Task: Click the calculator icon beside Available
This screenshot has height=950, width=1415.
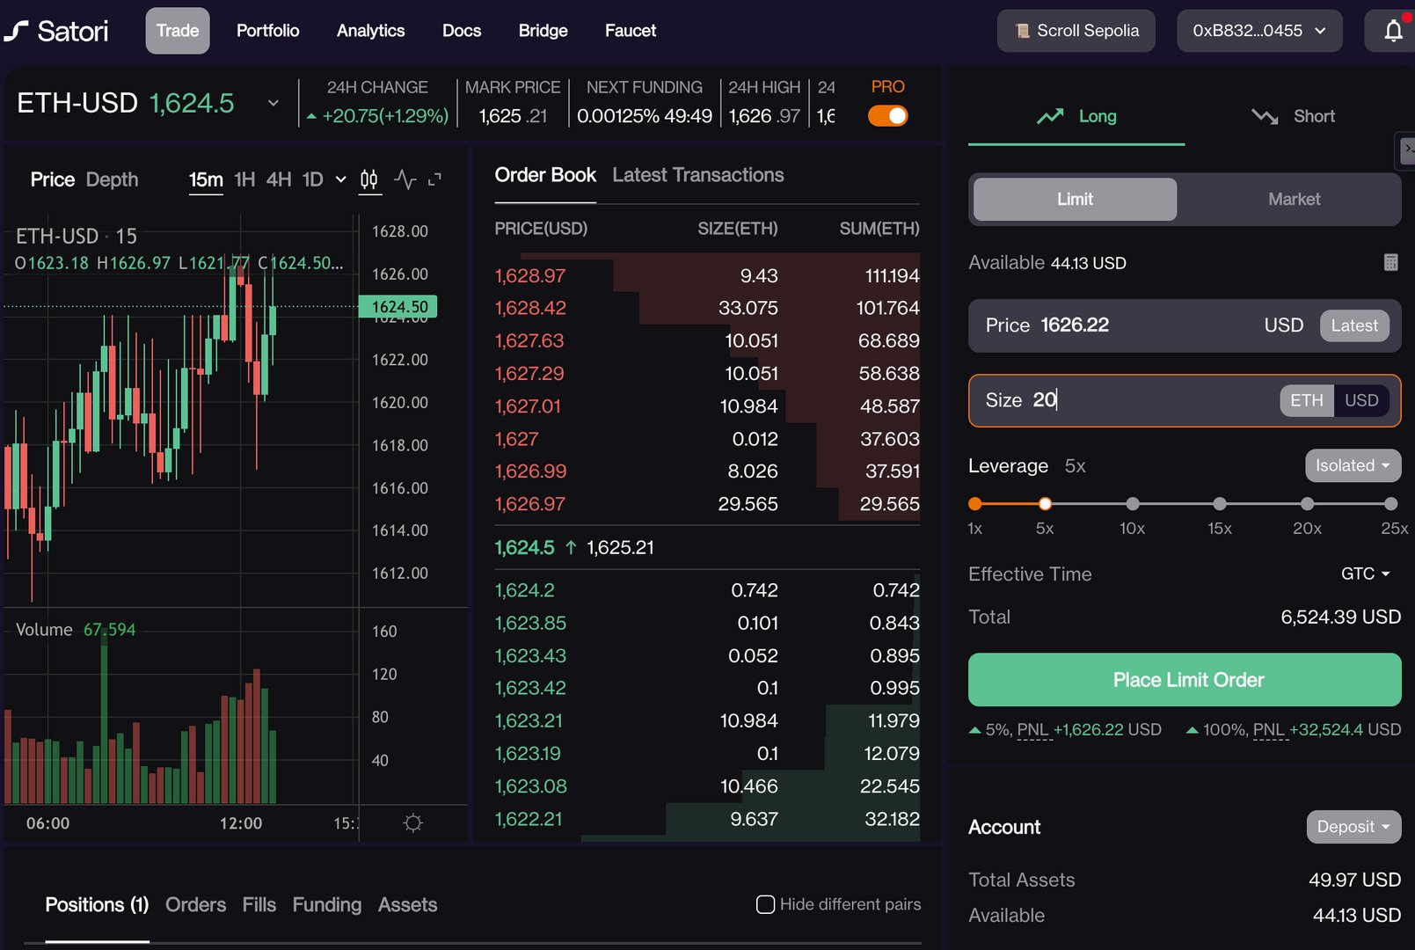Action: tap(1390, 262)
